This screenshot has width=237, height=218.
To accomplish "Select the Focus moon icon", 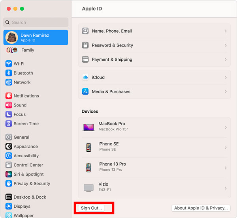I will click(9, 114).
